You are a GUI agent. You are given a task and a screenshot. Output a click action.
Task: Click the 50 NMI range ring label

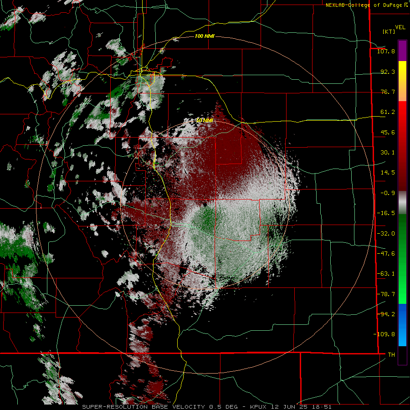point(205,120)
